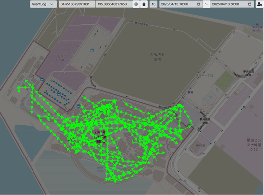
Task: Click the green park area near 夢洲中一丁目
Action: click(225, 80)
